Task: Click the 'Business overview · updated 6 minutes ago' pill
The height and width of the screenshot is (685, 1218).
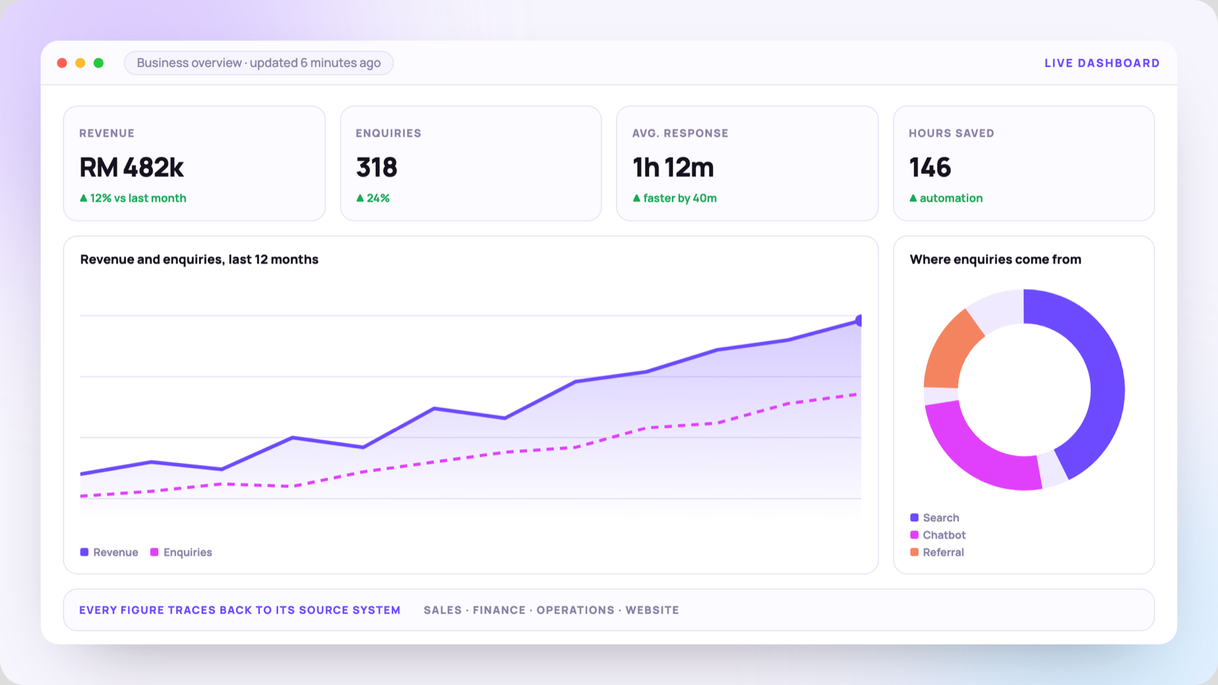Action: (258, 63)
